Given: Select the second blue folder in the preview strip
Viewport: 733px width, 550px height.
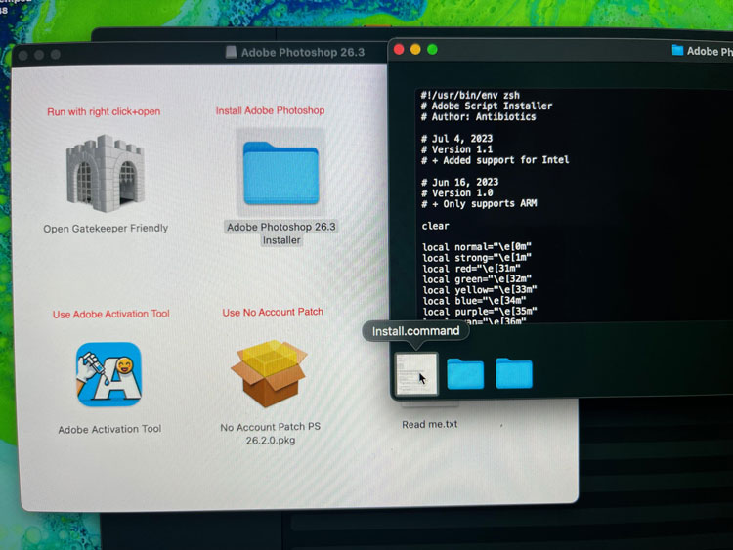Looking at the screenshot, I should (x=514, y=373).
